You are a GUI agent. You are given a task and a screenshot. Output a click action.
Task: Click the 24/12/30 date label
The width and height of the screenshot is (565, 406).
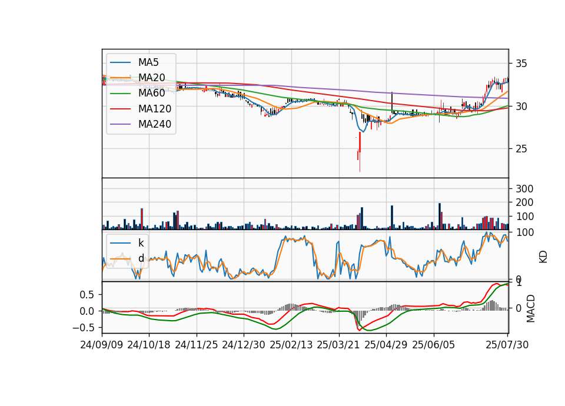click(244, 345)
